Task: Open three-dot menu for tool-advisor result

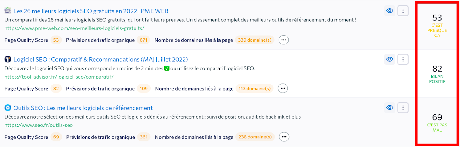Action: (403, 59)
